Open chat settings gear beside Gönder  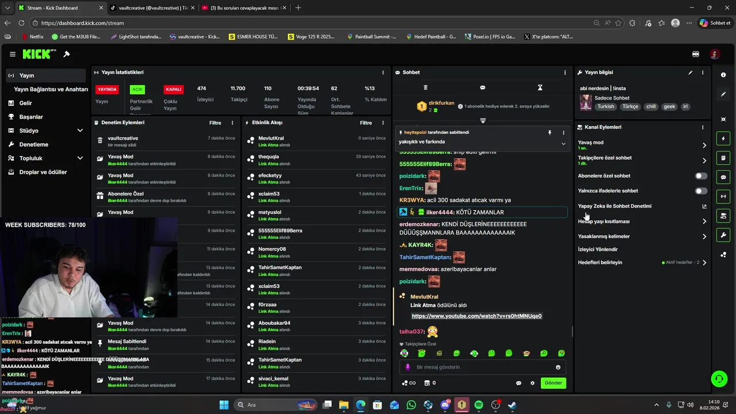(532, 383)
